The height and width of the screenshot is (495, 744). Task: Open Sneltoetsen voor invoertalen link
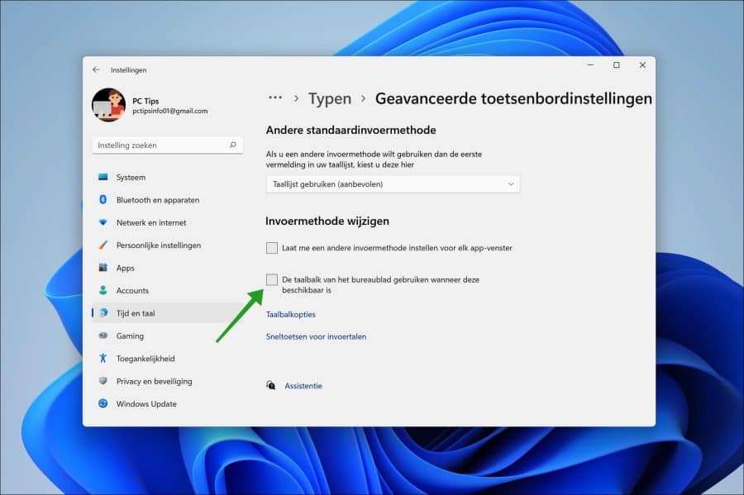tap(316, 336)
